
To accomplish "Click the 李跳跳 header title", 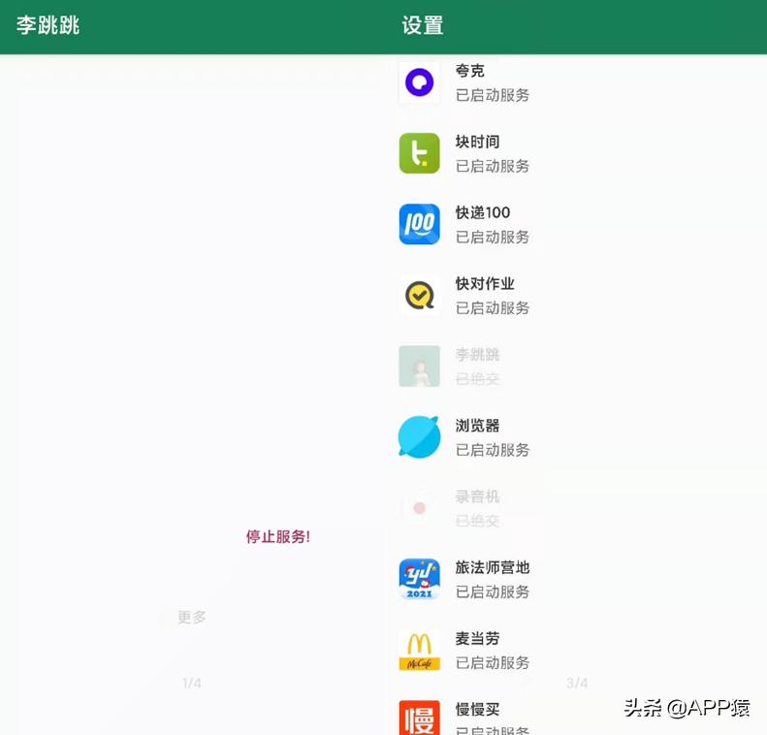I will tap(48, 25).
